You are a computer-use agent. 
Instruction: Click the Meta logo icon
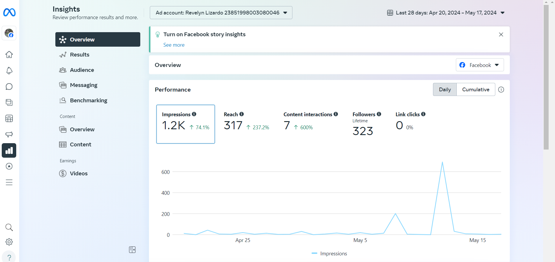point(9,12)
